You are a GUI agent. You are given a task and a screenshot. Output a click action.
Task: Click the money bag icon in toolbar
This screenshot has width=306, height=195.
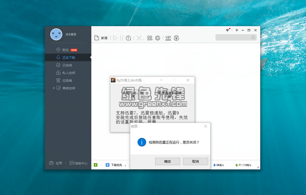(176, 38)
